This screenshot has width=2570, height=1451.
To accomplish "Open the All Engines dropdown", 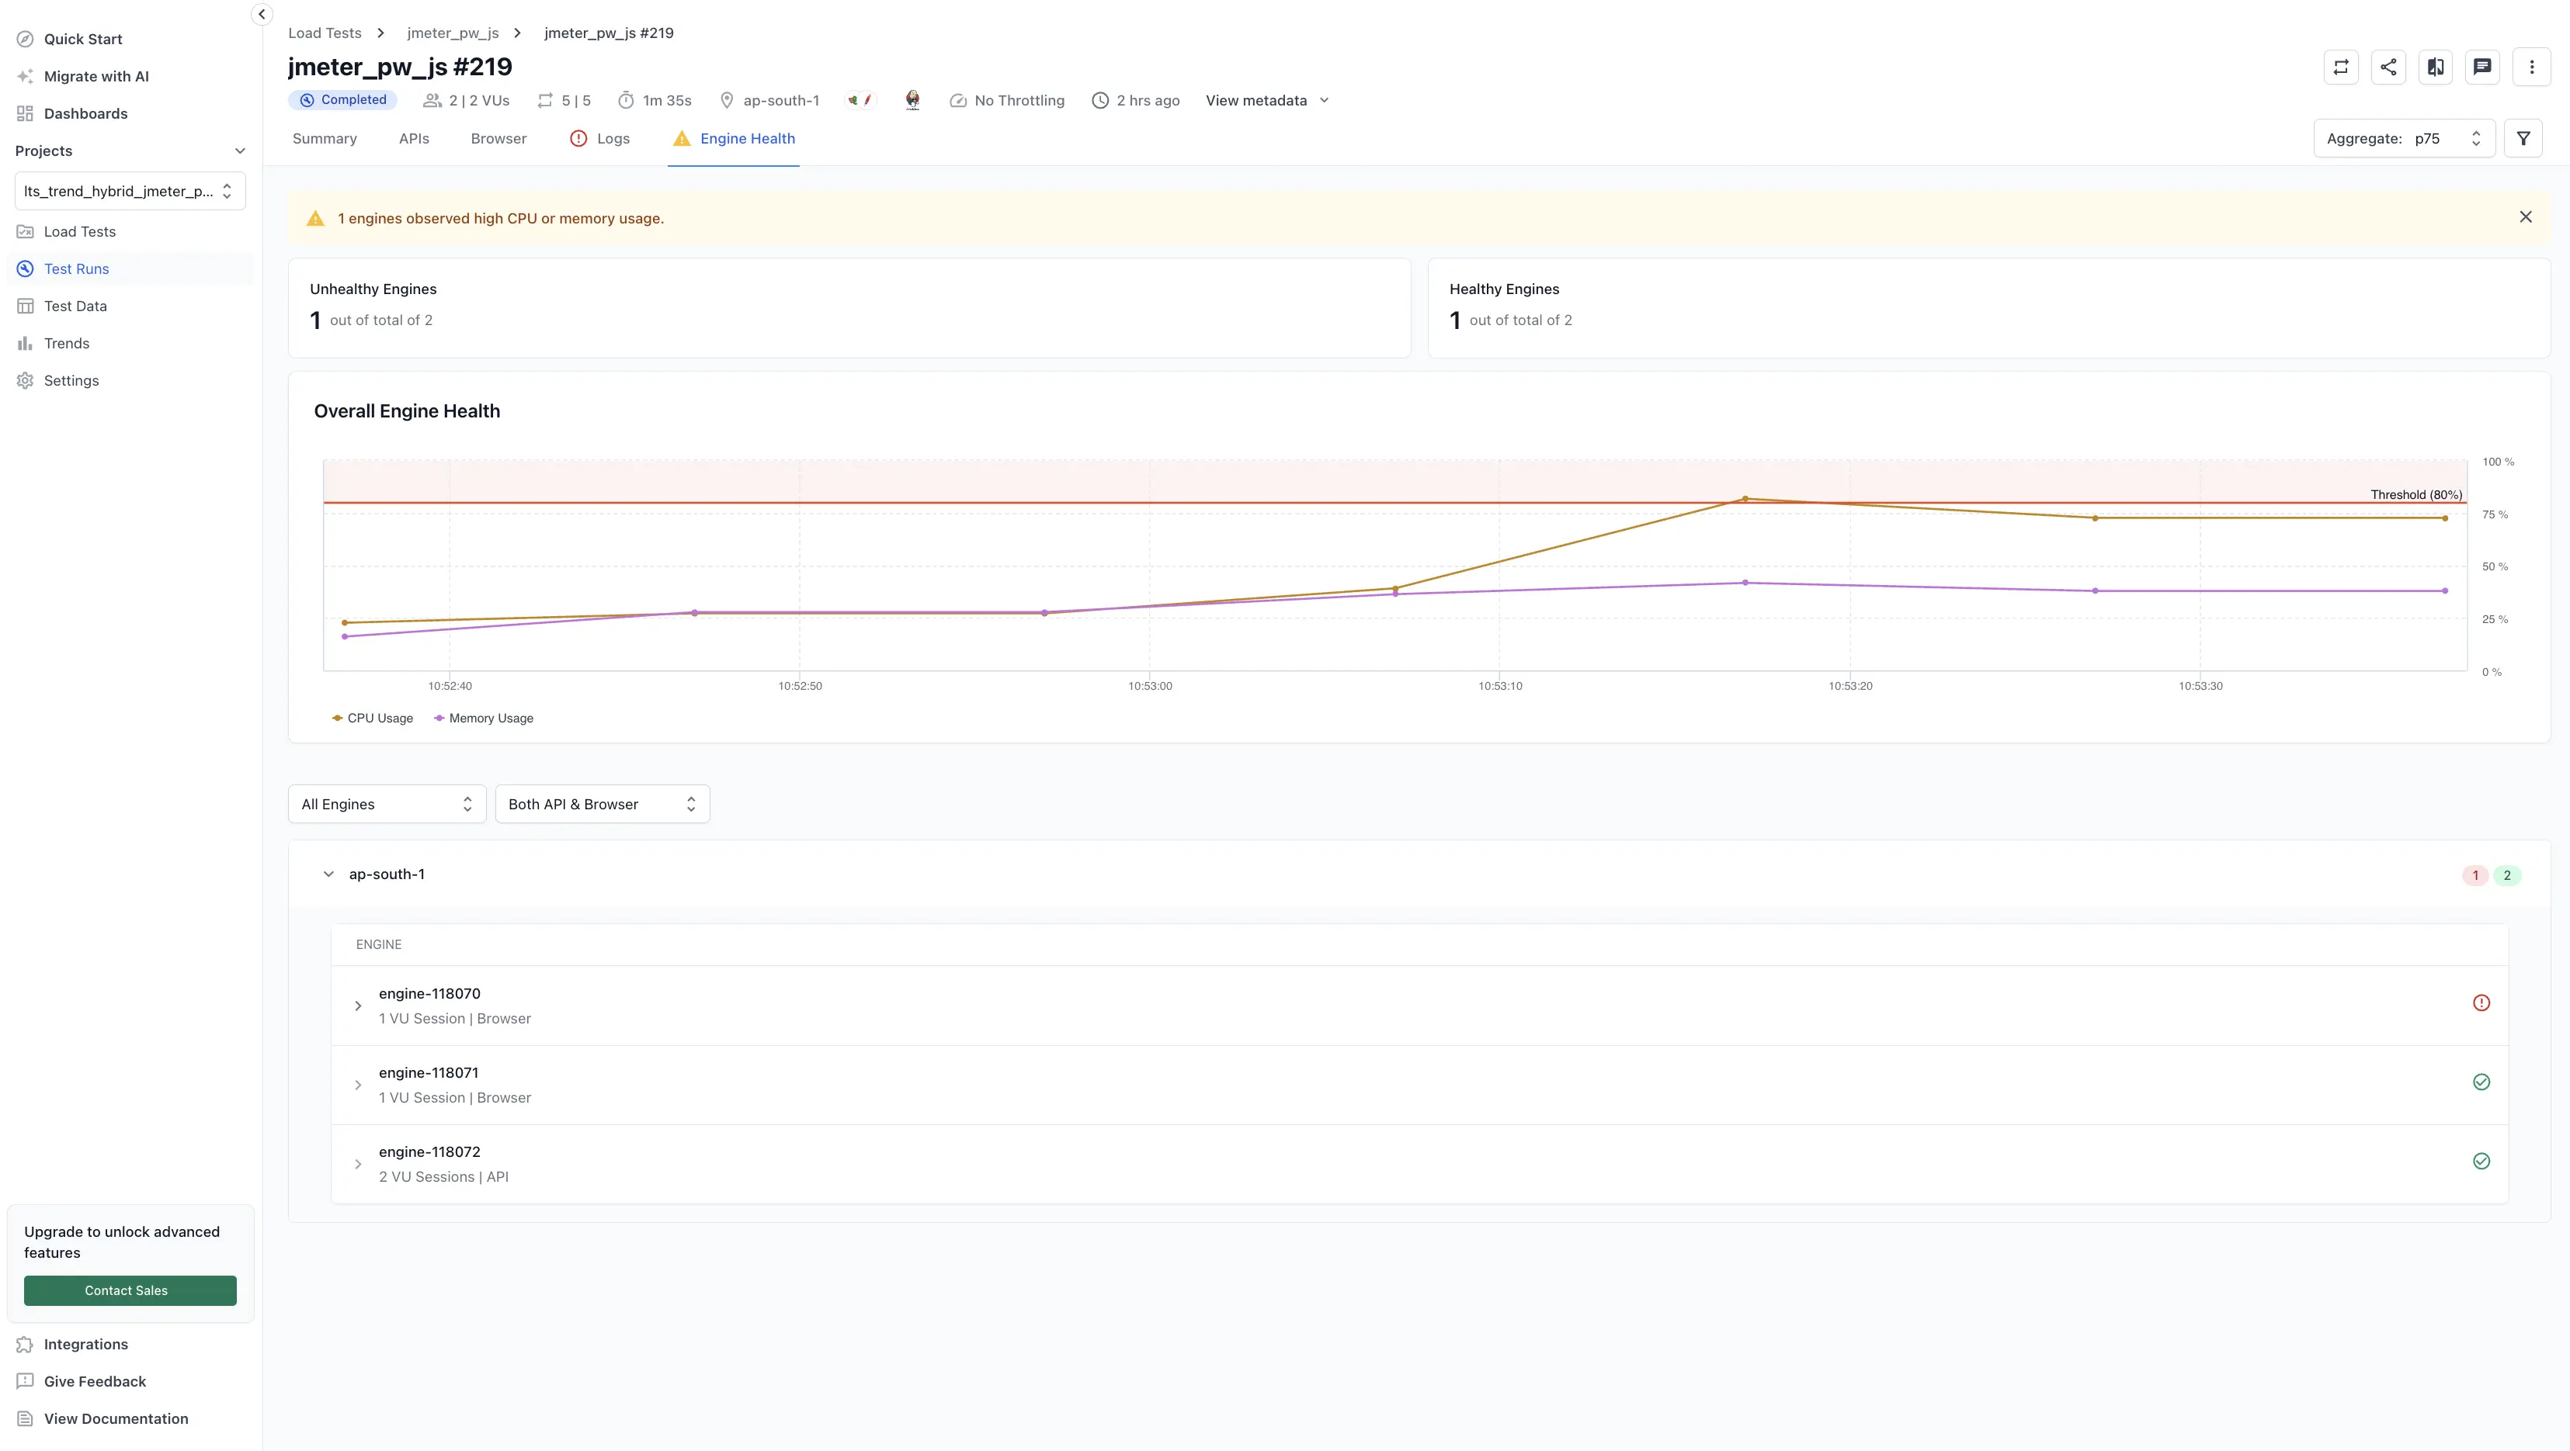I will click(387, 805).
